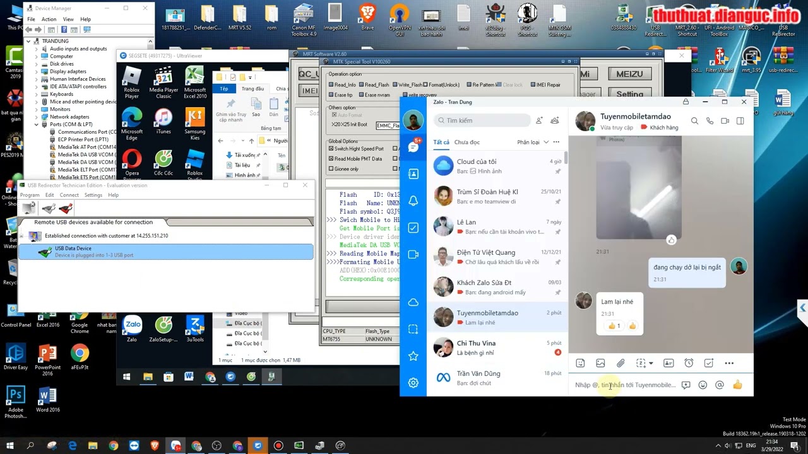Open Zalo contacts sidebar icon
808x454 pixels.
[x=413, y=174]
